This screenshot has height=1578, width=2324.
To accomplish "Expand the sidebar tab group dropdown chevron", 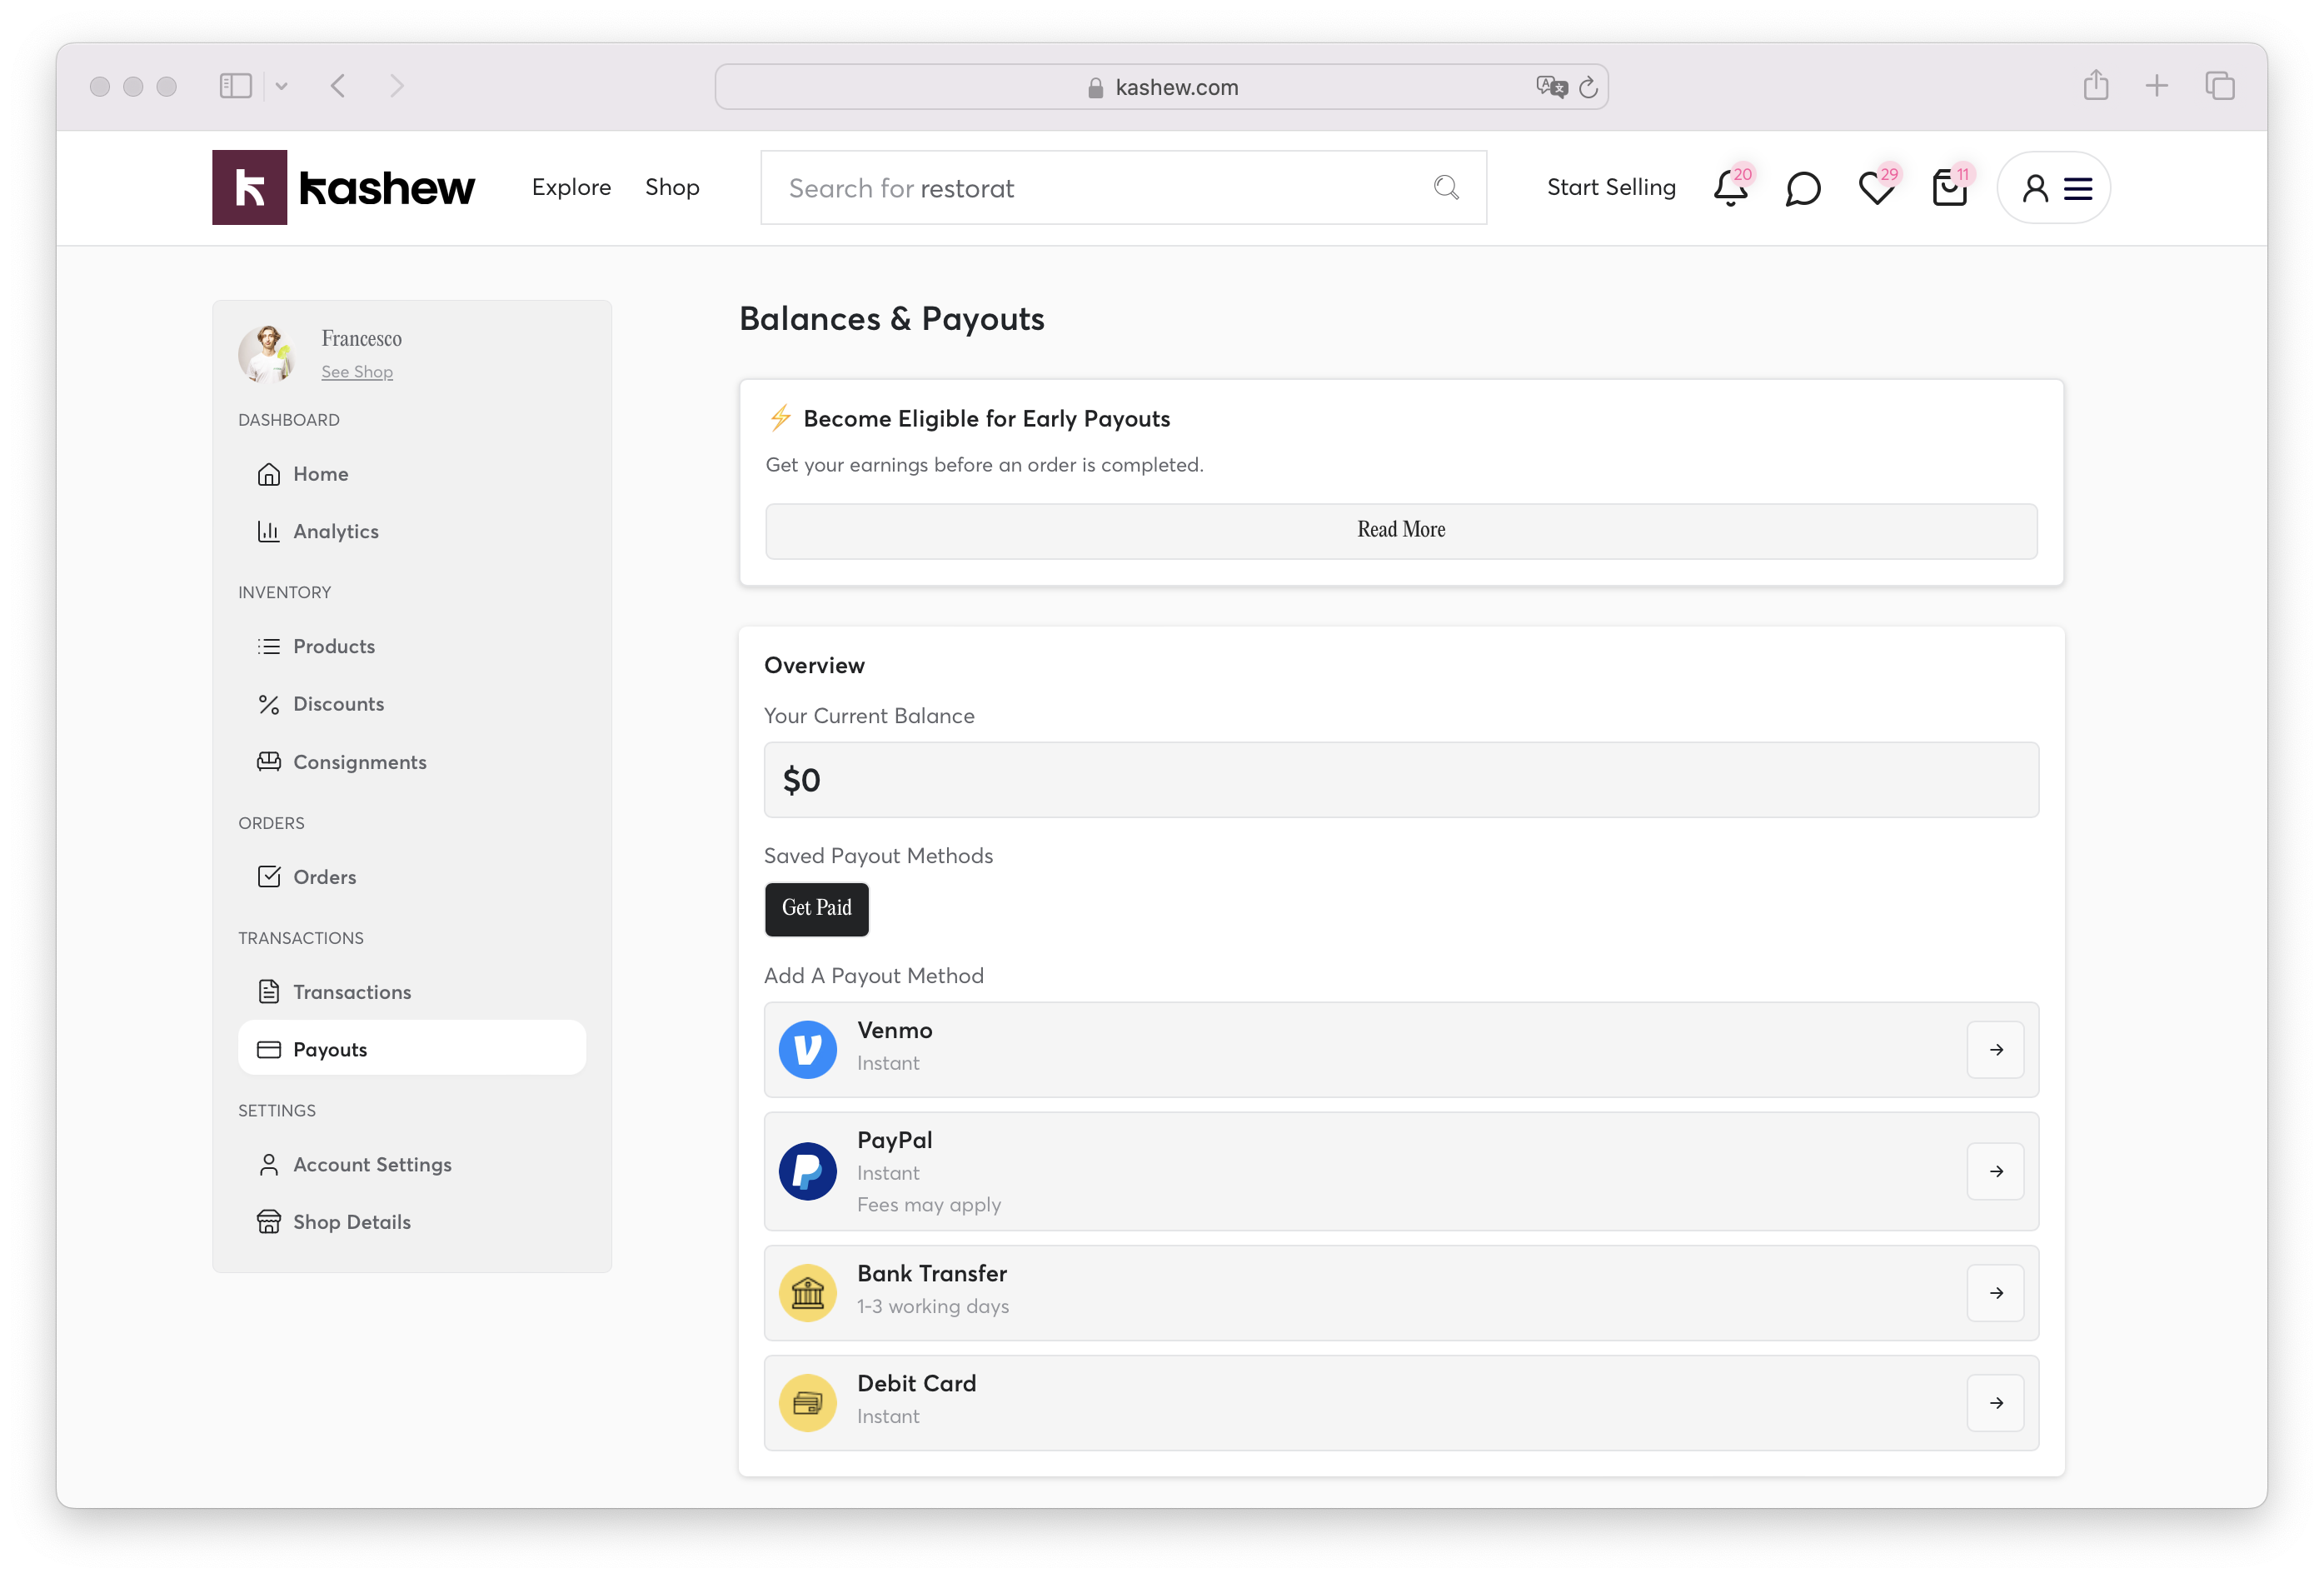I will coord(282,86).
